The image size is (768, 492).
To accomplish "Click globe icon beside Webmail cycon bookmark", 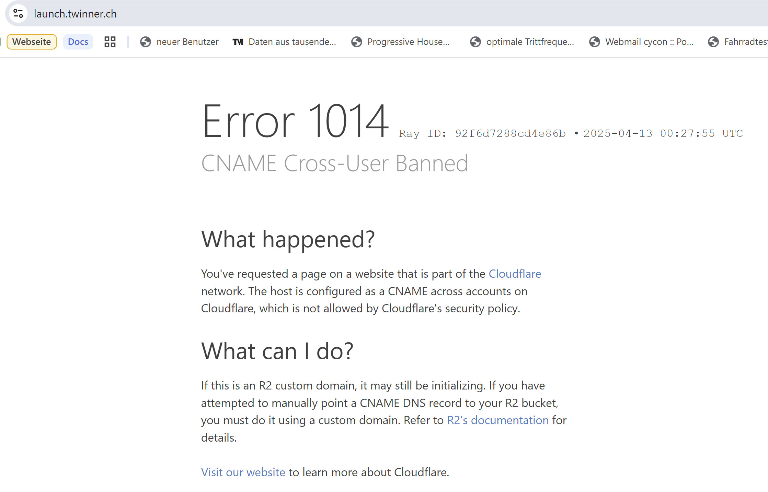I will pos(594,42).
